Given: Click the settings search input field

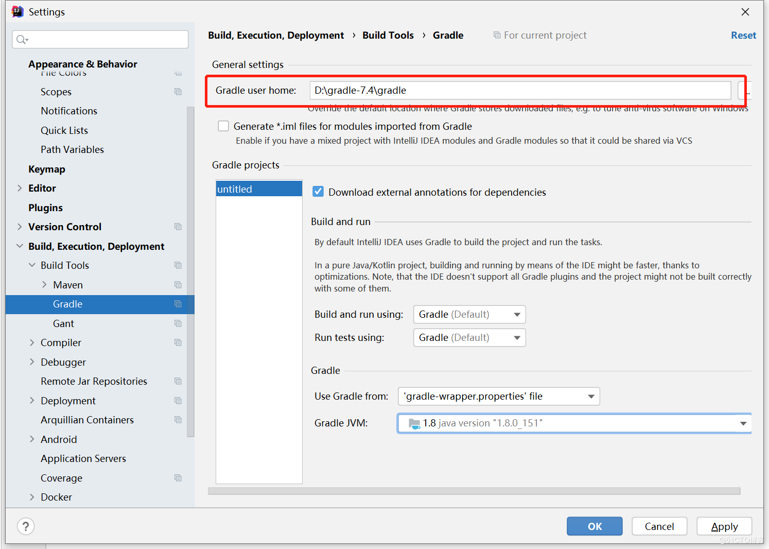Looking at the screenshot, I should coord(100,40).
